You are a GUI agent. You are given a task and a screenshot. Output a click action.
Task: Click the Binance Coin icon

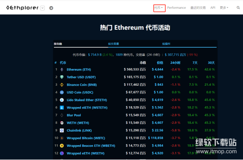click(62, 85)
